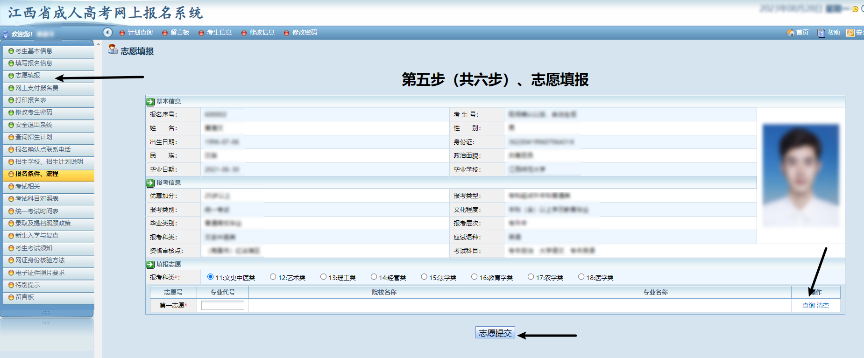The image size is (864, 358).
Task: Click the 志愿填报 page header user icon
Action: click(113, 49)
